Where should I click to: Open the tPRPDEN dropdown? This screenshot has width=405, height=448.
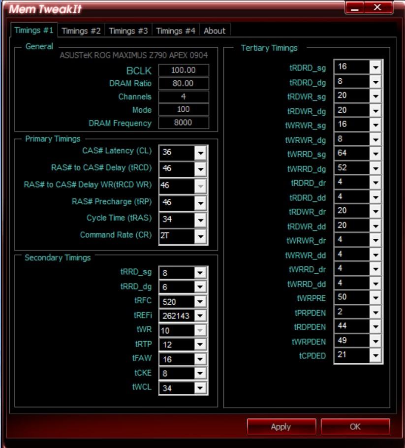tap(375, 313)
